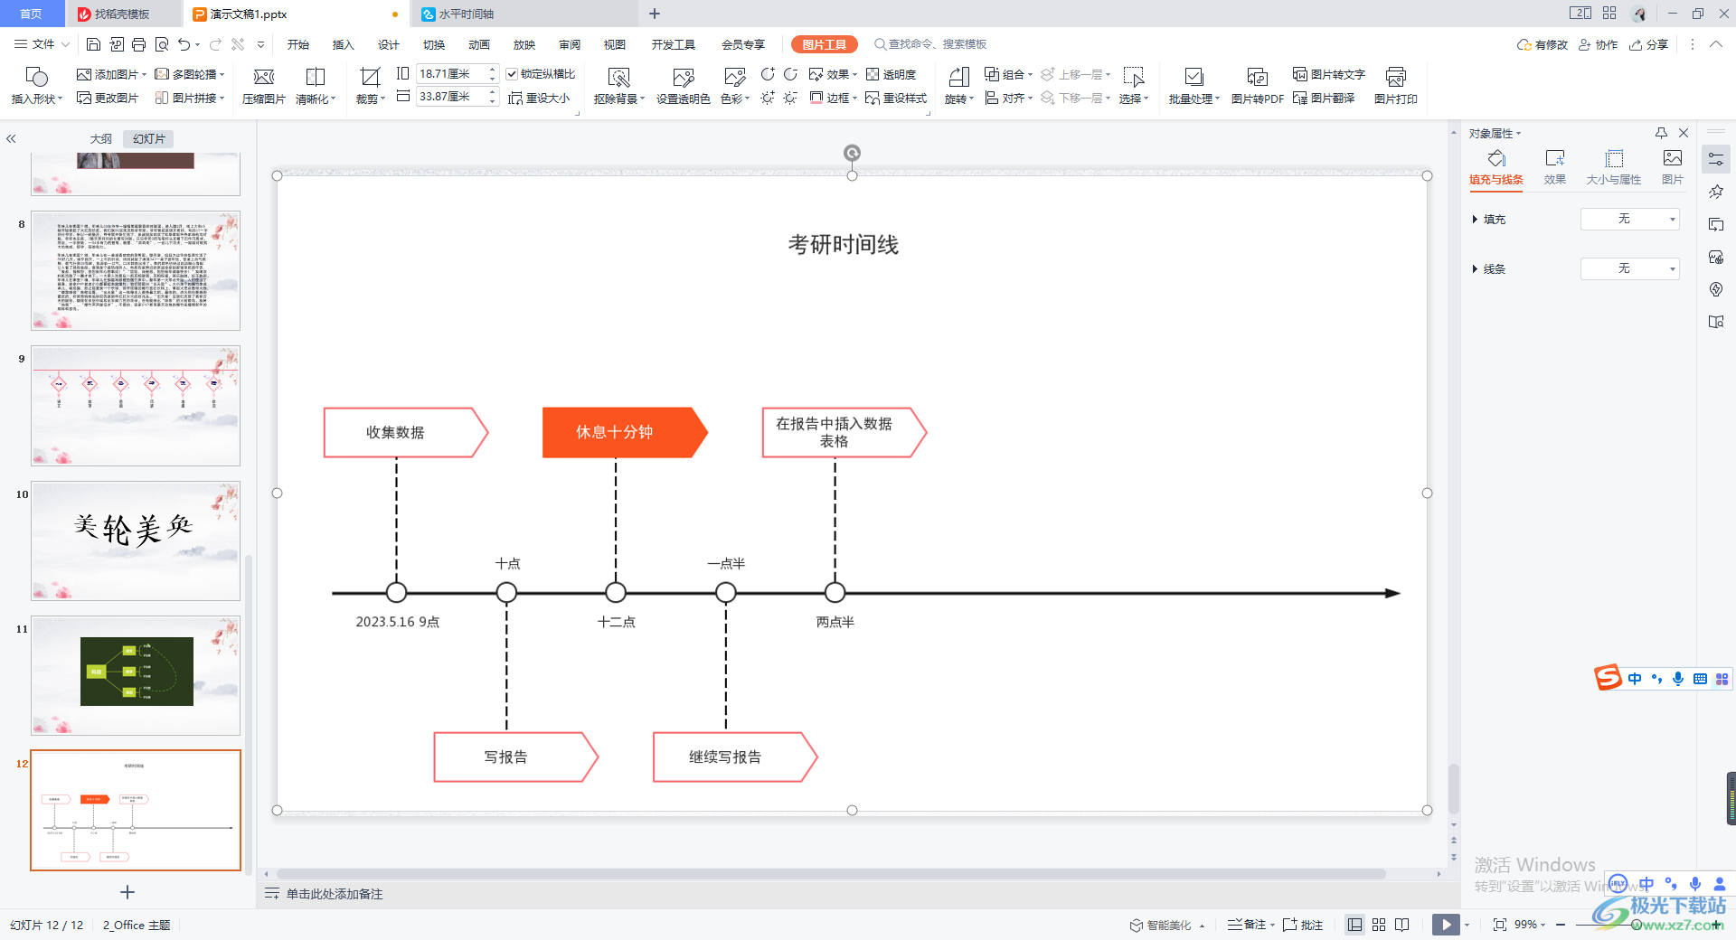The height and width of the screenshot is (940, 1736).
Task: Click the Reset Size (重设大小) button
Action: [539, 98]
